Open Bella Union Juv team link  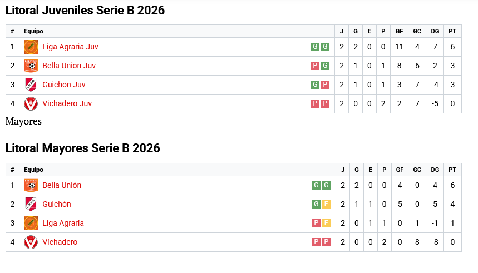click(69, 66)
